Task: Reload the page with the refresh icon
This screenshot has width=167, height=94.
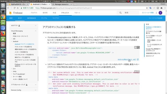Action: point(15,8)
